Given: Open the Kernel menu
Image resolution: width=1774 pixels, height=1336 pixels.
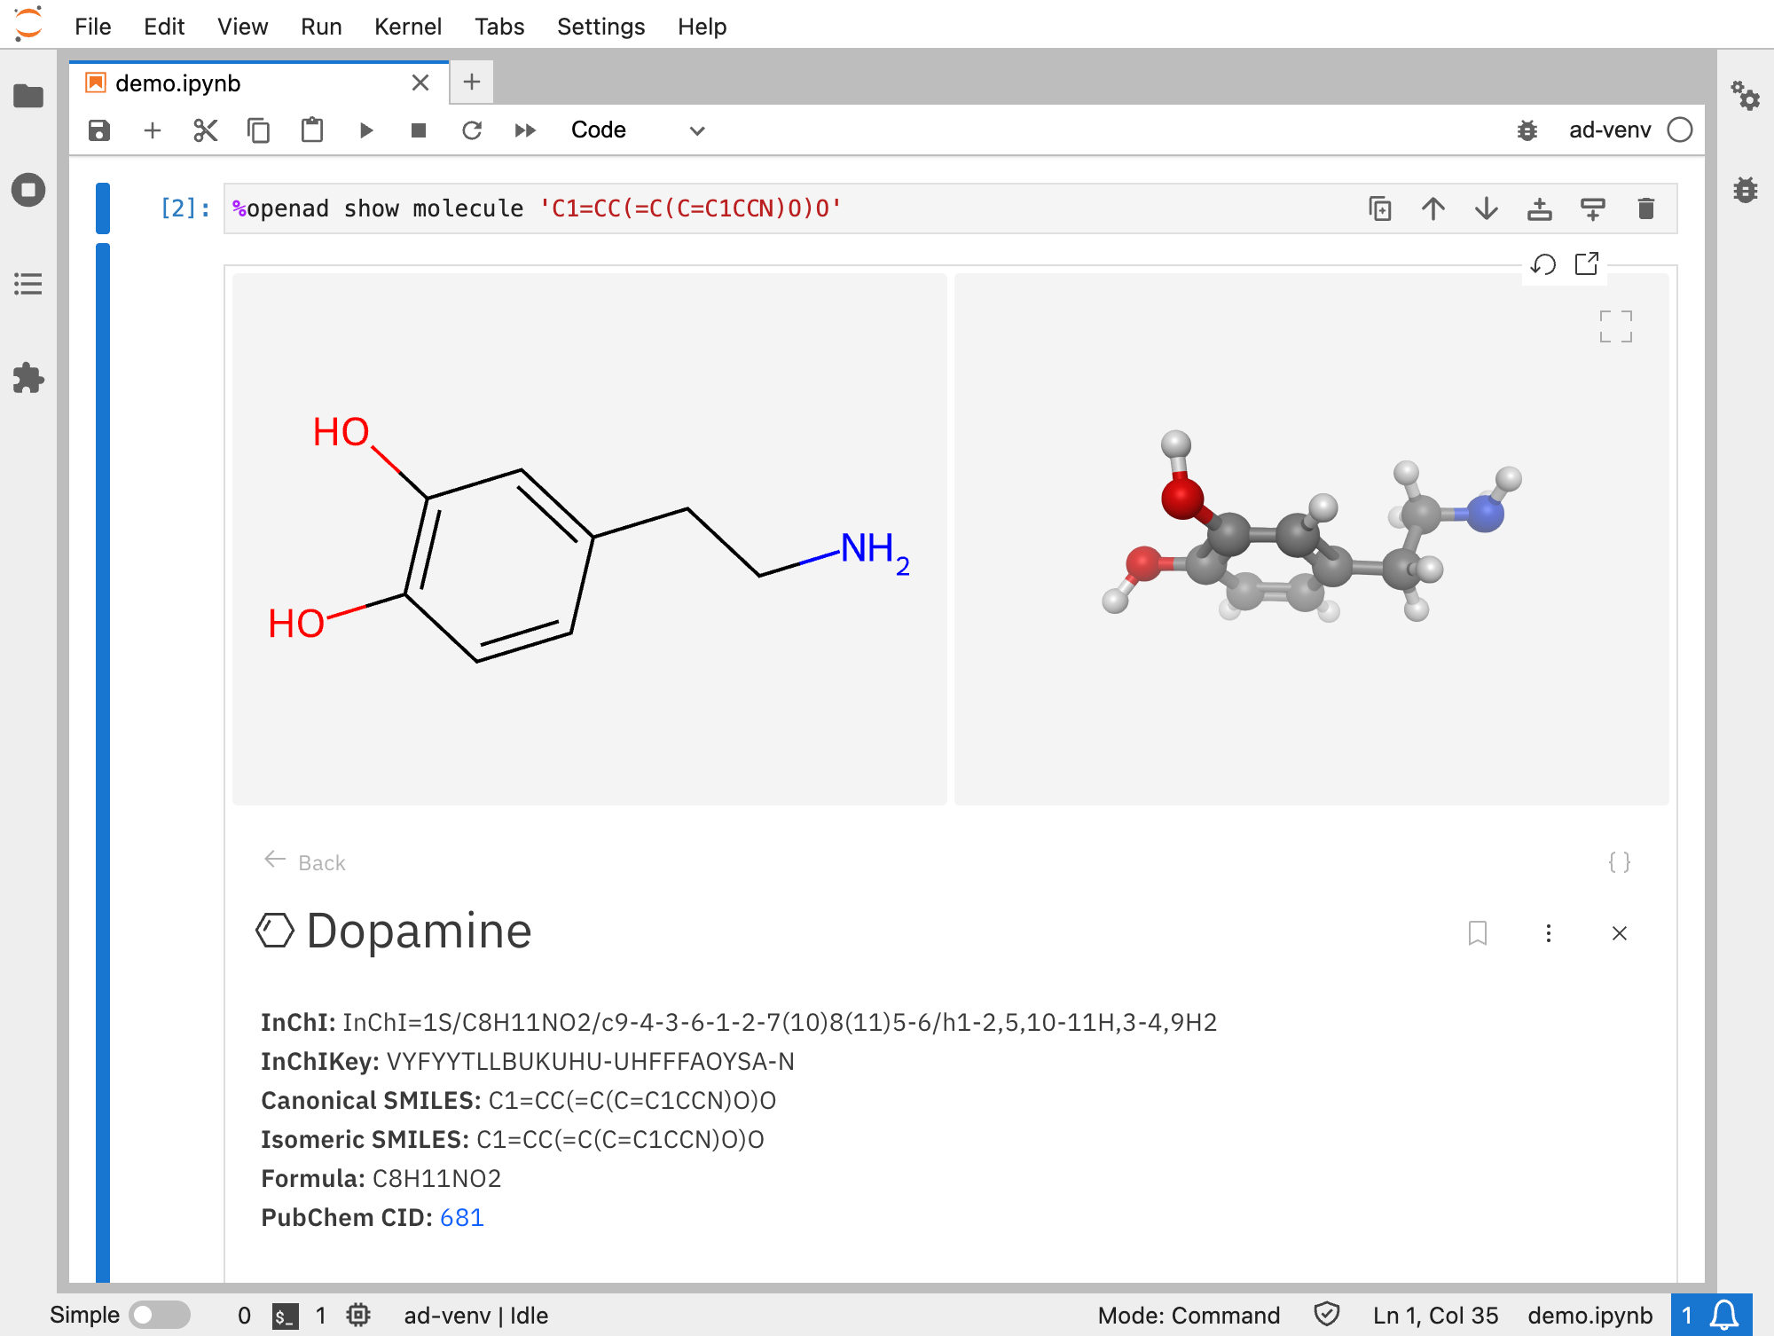Looking at the screenshot, I should 408,26.
